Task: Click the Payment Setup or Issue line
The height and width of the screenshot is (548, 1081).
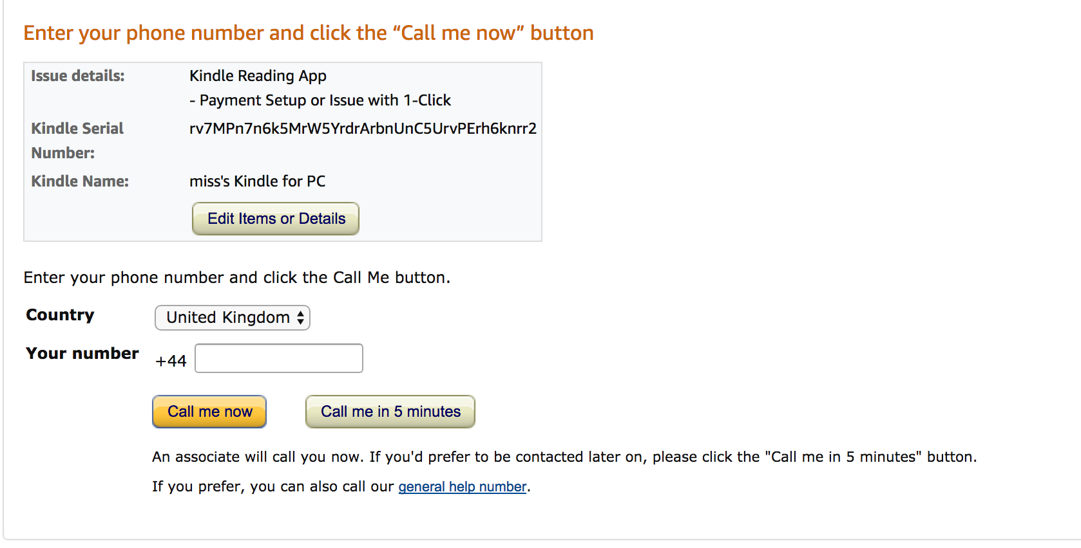Action: [x=320, y=100]
